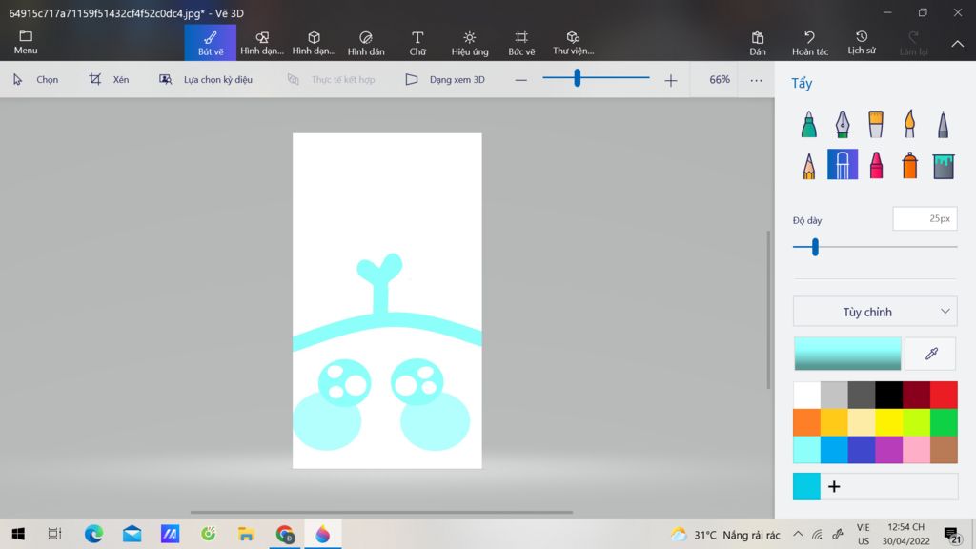Select the Marker brush tool
Screen dimensions: 976x549
[x=808, y=124]
